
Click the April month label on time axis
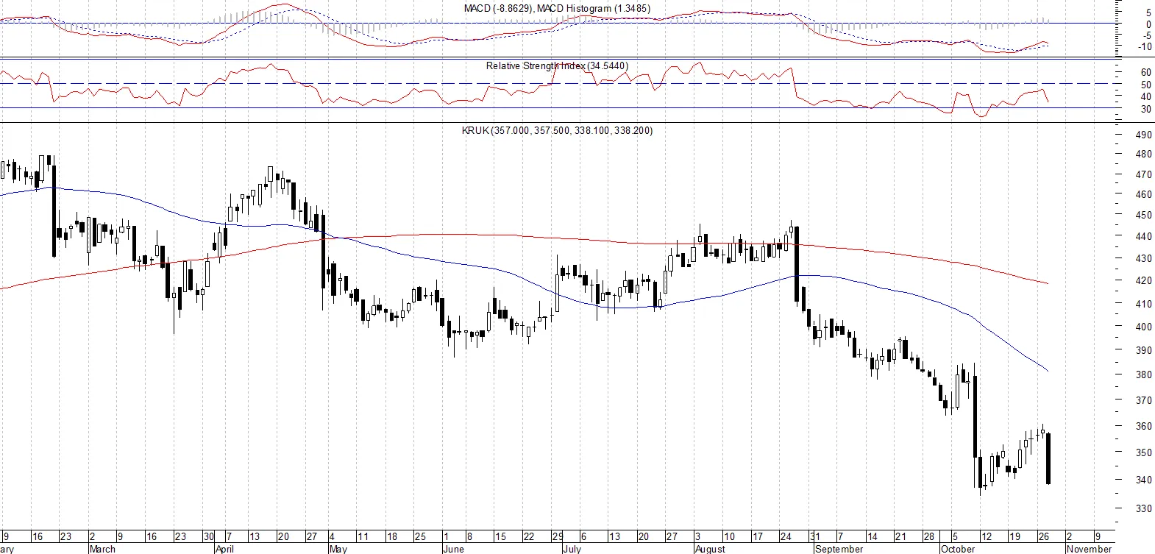(x=224, y=549)
